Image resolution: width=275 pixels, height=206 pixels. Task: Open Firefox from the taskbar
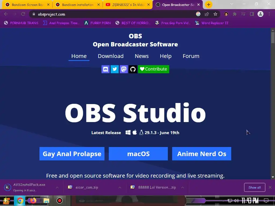click(33, 200)
